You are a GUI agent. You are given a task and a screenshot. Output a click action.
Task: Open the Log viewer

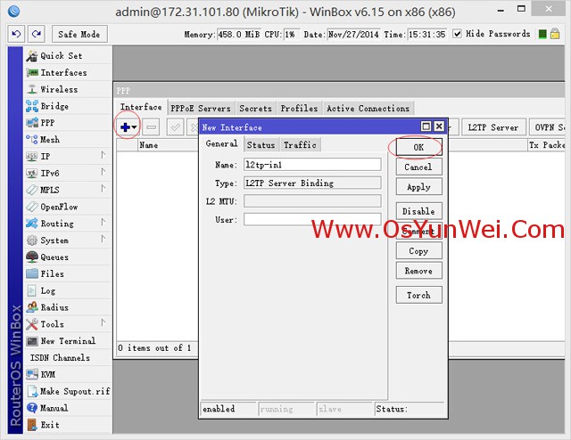(x=69, y=290)
